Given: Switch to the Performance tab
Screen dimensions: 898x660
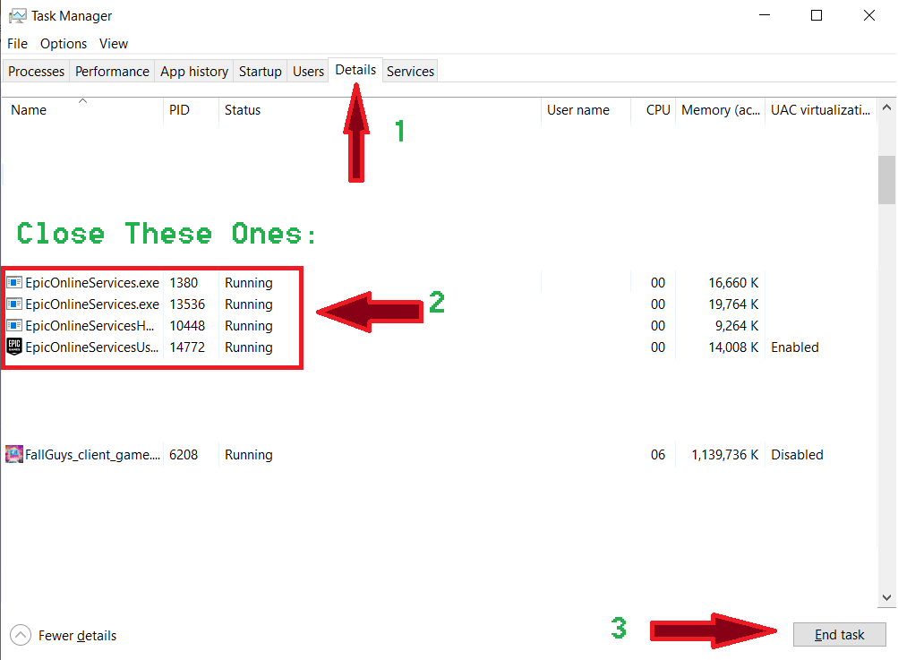Looking at the screenshot, I should 112,72.
